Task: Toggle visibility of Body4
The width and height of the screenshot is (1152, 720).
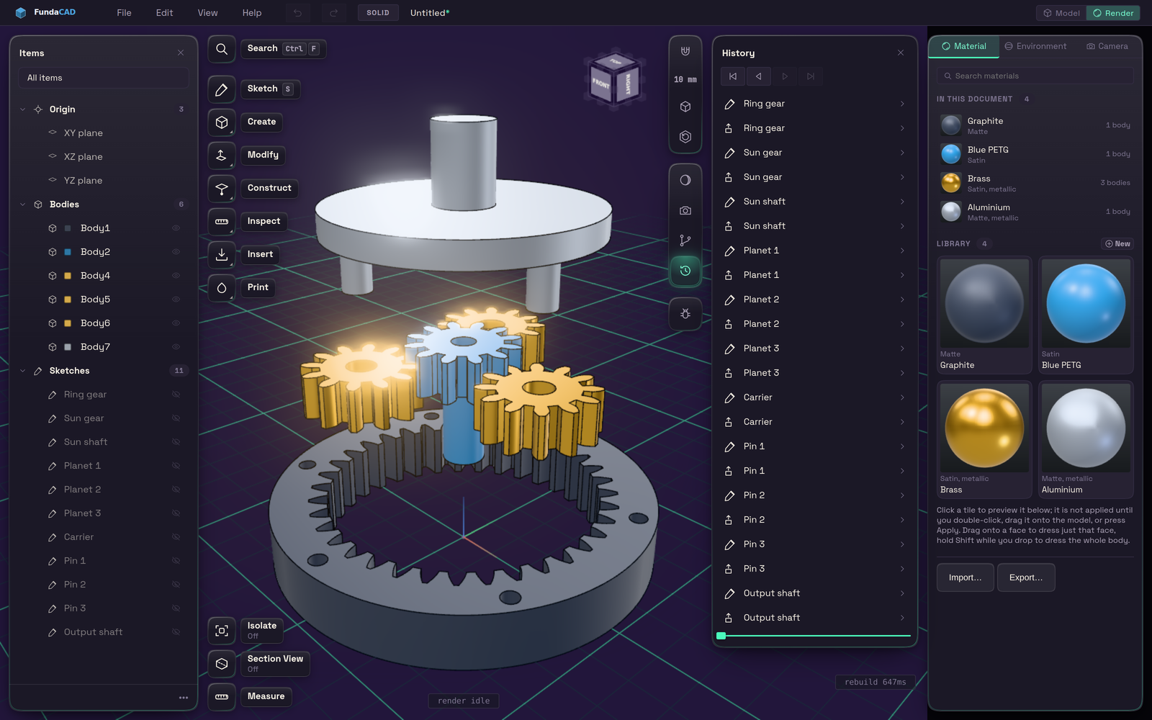Action: 176,276
